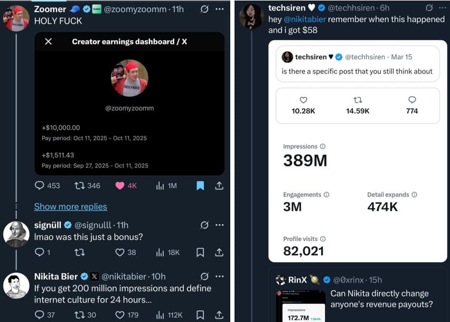Open Grok actions on techsiren's post
Screen dimensions: 450x322
tap(429, 7)
